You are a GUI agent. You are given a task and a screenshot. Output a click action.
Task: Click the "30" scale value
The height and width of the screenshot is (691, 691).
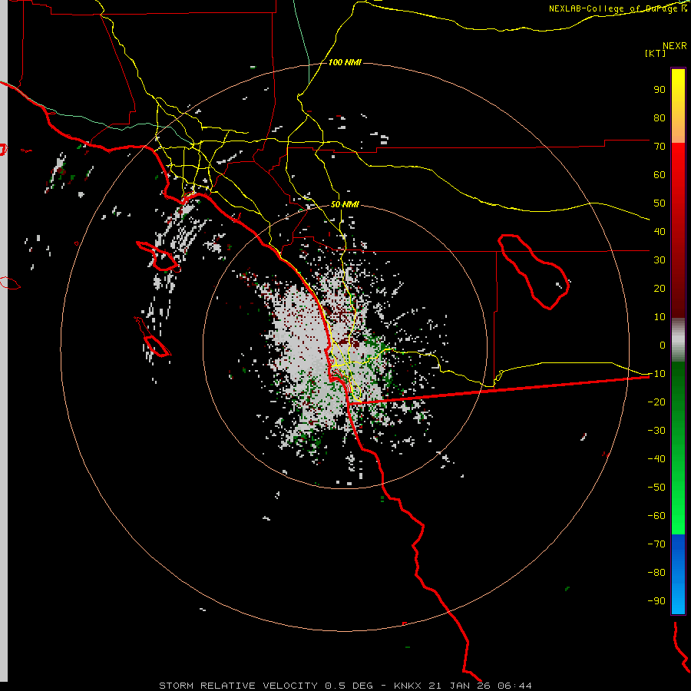click(660, 260)
